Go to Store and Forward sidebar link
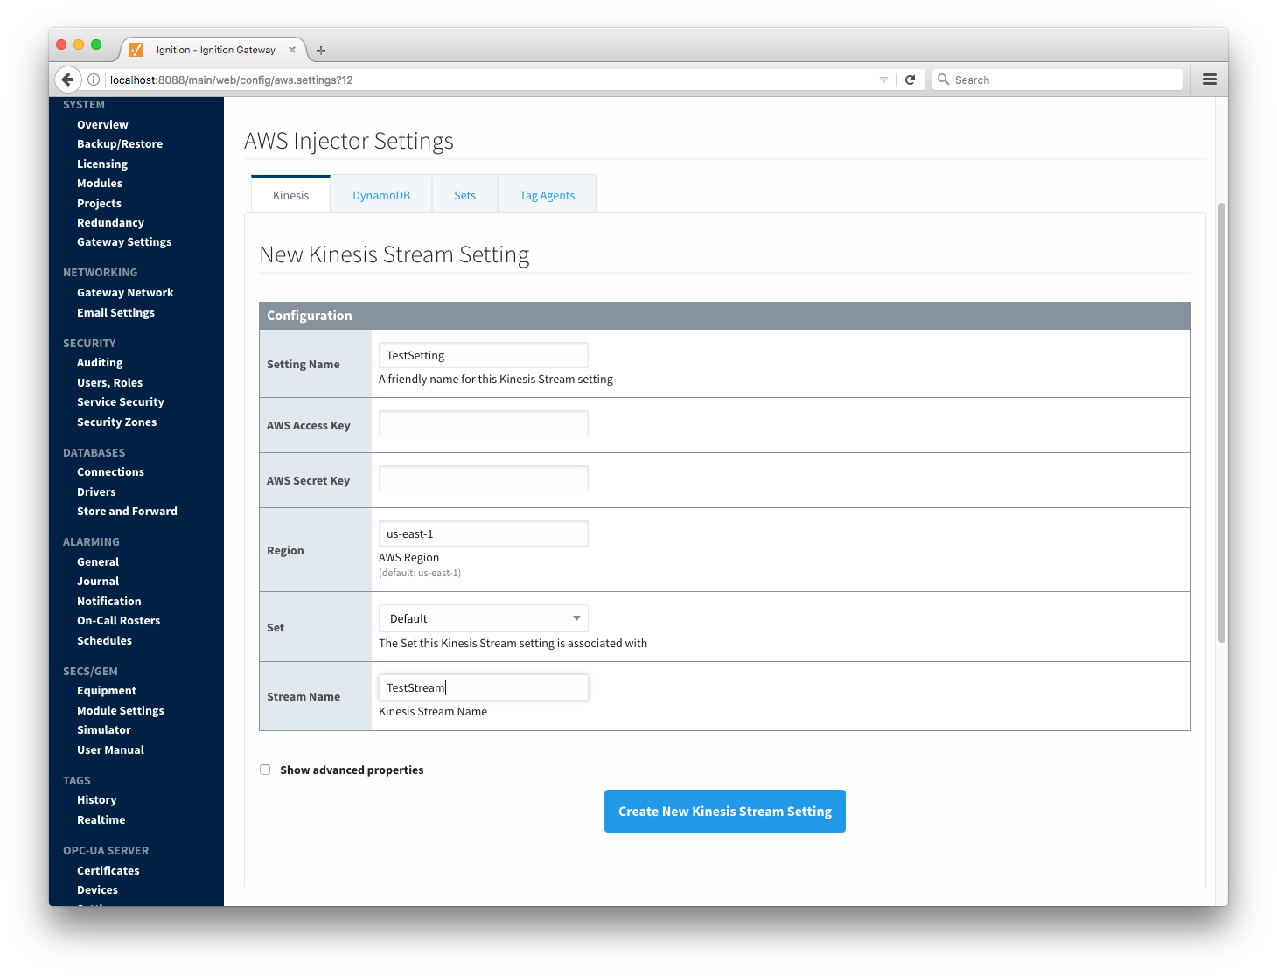 [127, 512]
